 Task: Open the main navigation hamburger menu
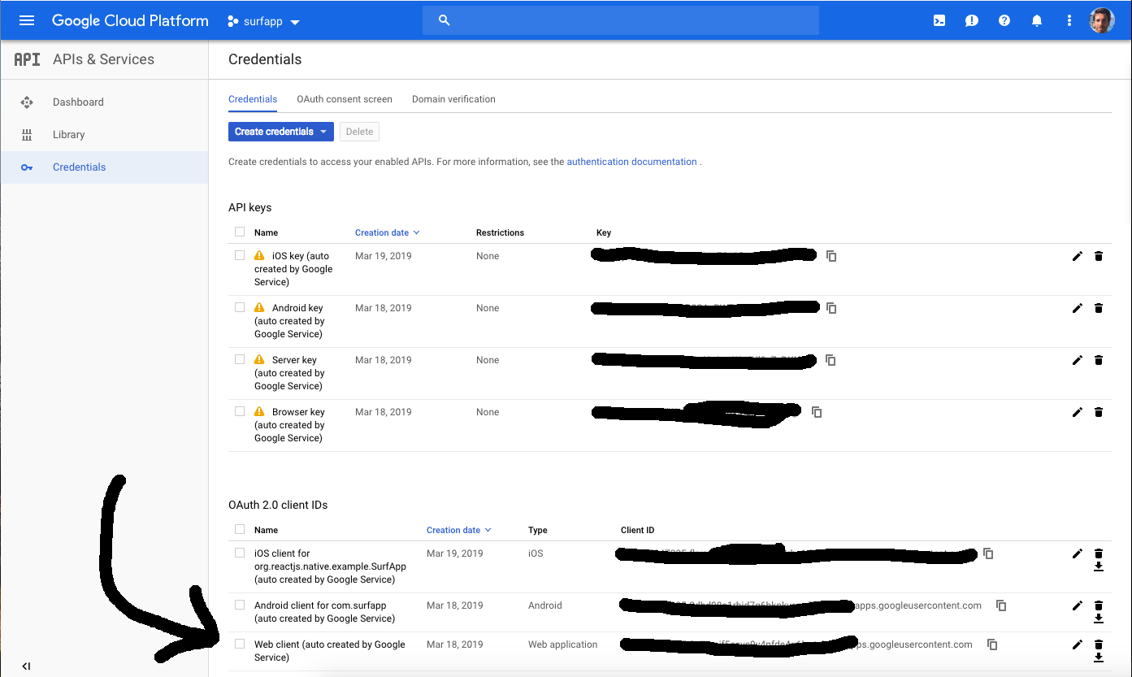point(27,20)
